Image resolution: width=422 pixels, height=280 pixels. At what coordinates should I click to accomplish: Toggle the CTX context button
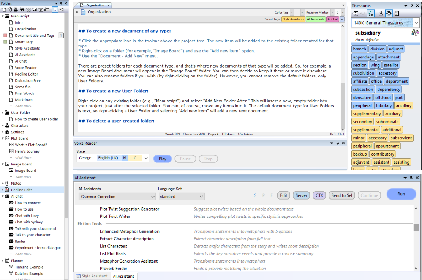[319, 195]
